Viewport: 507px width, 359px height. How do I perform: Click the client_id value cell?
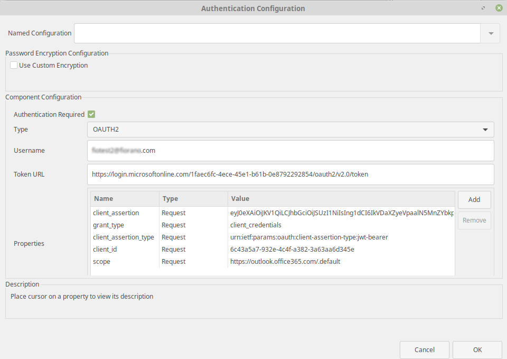(292, 250)
